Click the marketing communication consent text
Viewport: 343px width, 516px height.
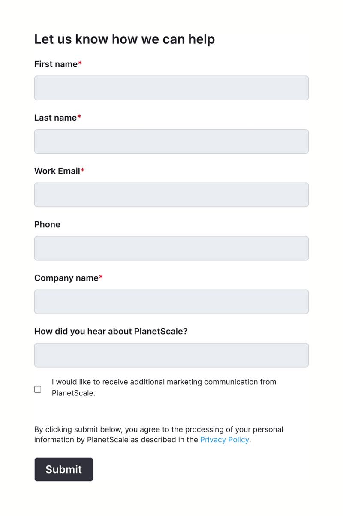click(163, 387)
